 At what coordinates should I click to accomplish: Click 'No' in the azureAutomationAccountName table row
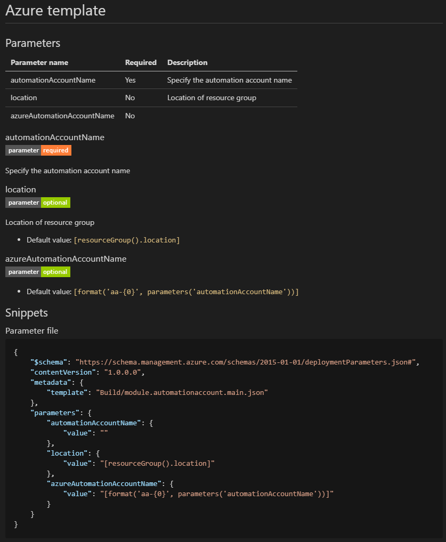tap(130, 116)
